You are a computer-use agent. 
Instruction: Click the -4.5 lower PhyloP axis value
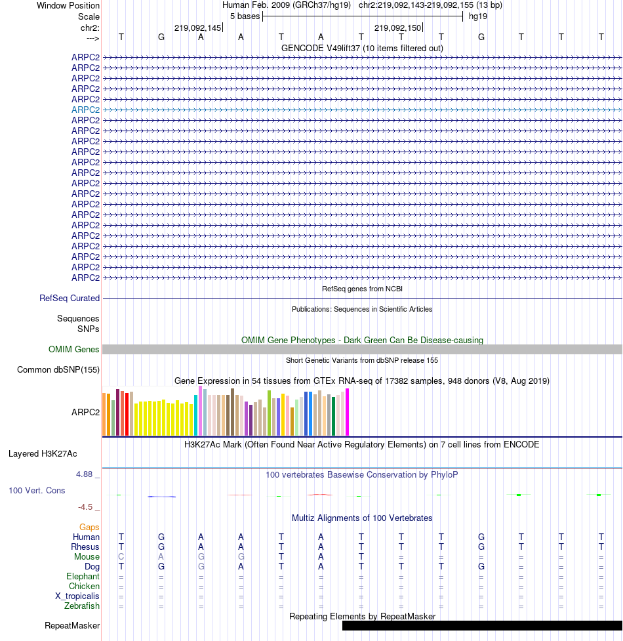85,507
